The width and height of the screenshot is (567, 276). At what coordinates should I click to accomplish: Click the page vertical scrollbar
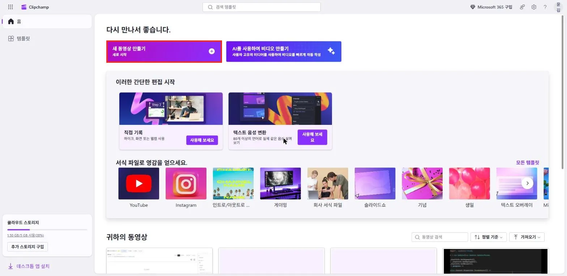click(563, 92)
